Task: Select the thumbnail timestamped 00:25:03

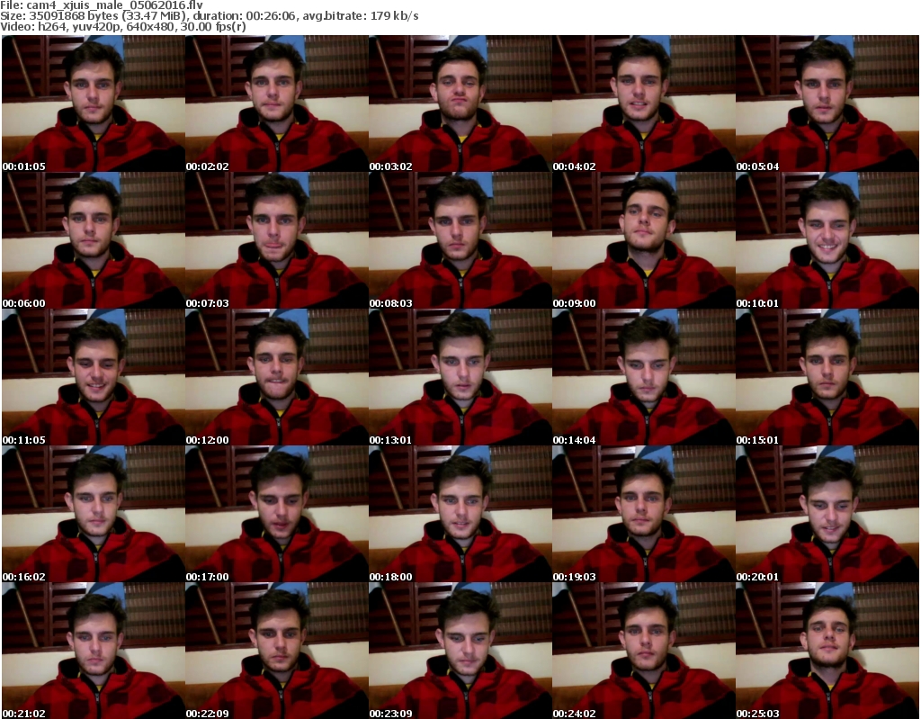Action: tap(827, 651)
